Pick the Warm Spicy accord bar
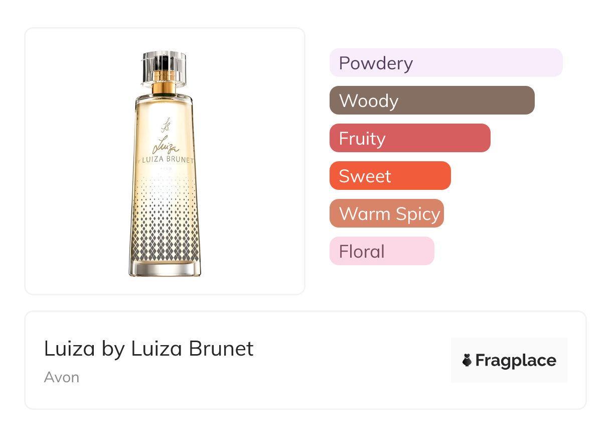This screenshot has width=611, height=434. (386, 213)
